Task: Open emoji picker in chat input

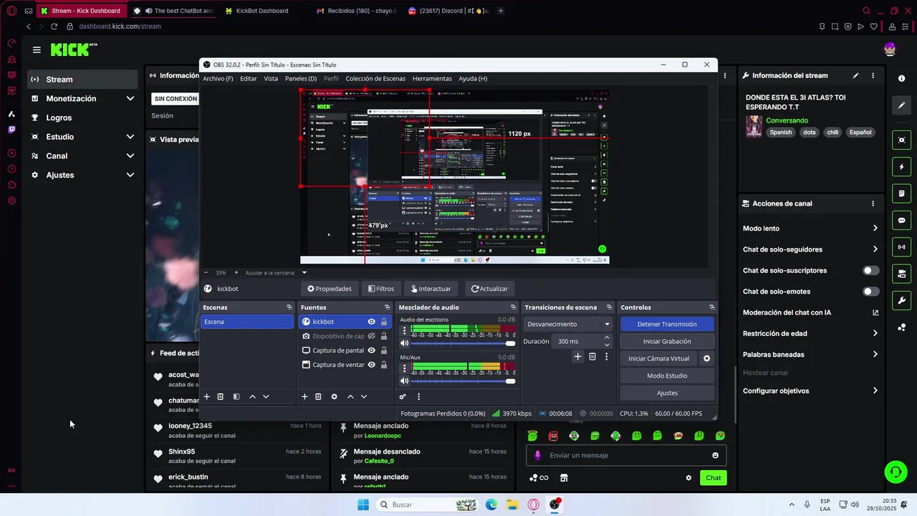Action: (715, 455)
